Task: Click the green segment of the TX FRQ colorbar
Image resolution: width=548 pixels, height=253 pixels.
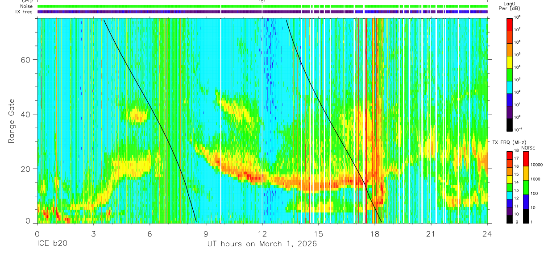Action: coord(510,187)
